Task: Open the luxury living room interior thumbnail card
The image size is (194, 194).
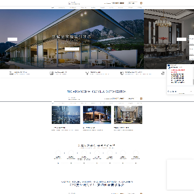Action: 128,115
